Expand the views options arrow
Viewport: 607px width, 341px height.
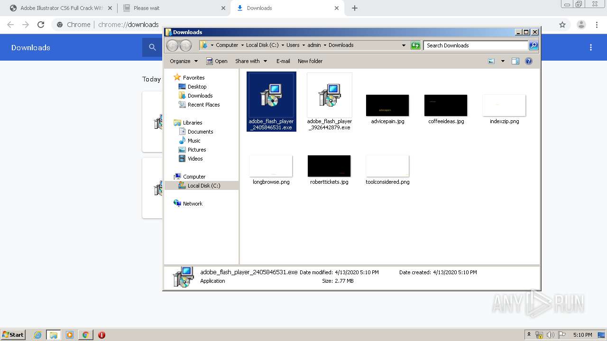pyautogui.click(x=503, y=61)
